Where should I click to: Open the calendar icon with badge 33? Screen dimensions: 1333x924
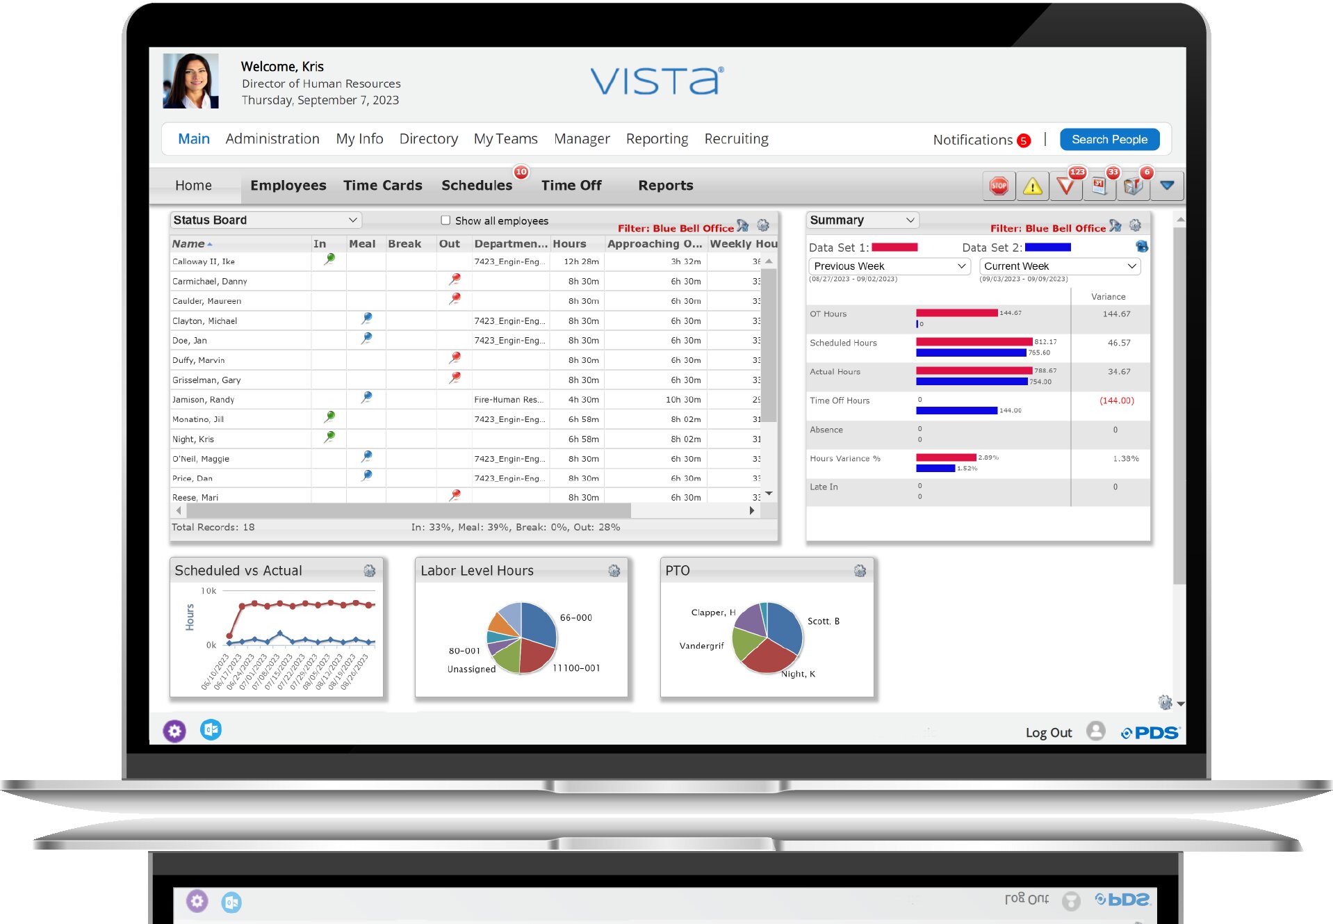pos(1099,186)
